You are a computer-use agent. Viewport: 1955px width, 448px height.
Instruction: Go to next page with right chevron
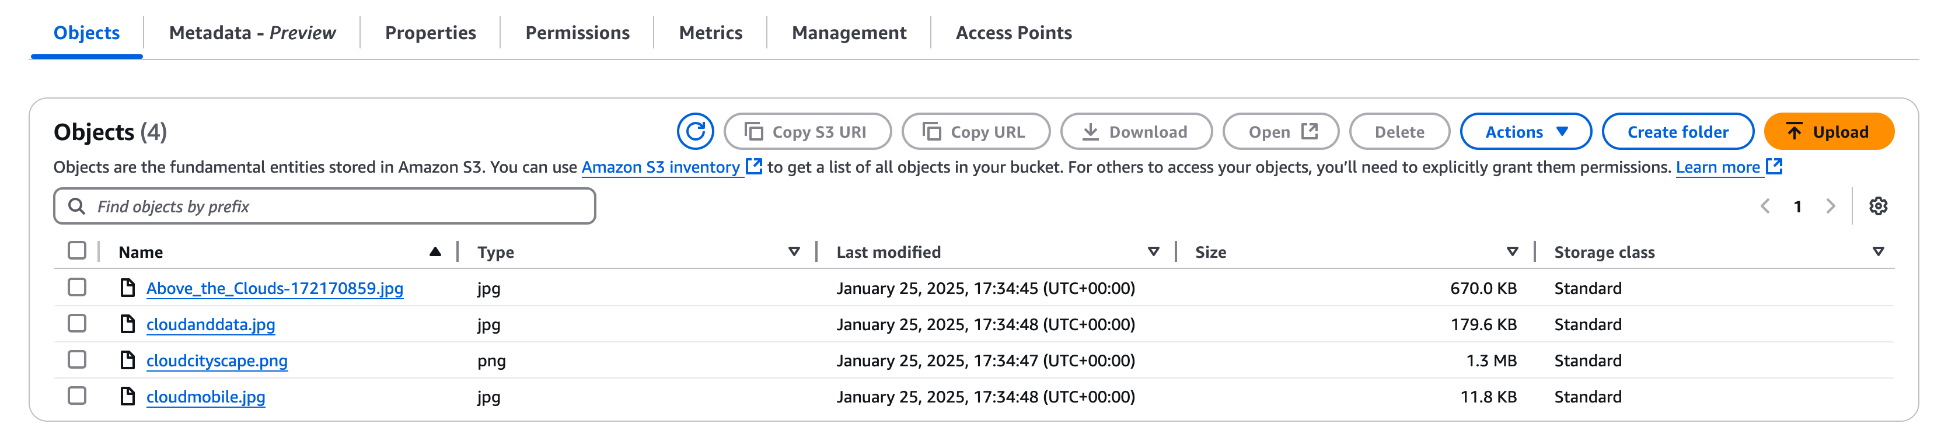(x=1831, y=206)
